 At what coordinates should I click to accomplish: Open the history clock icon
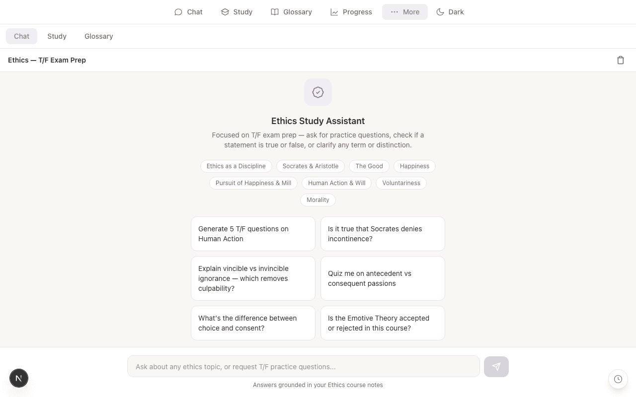[618, 379]
